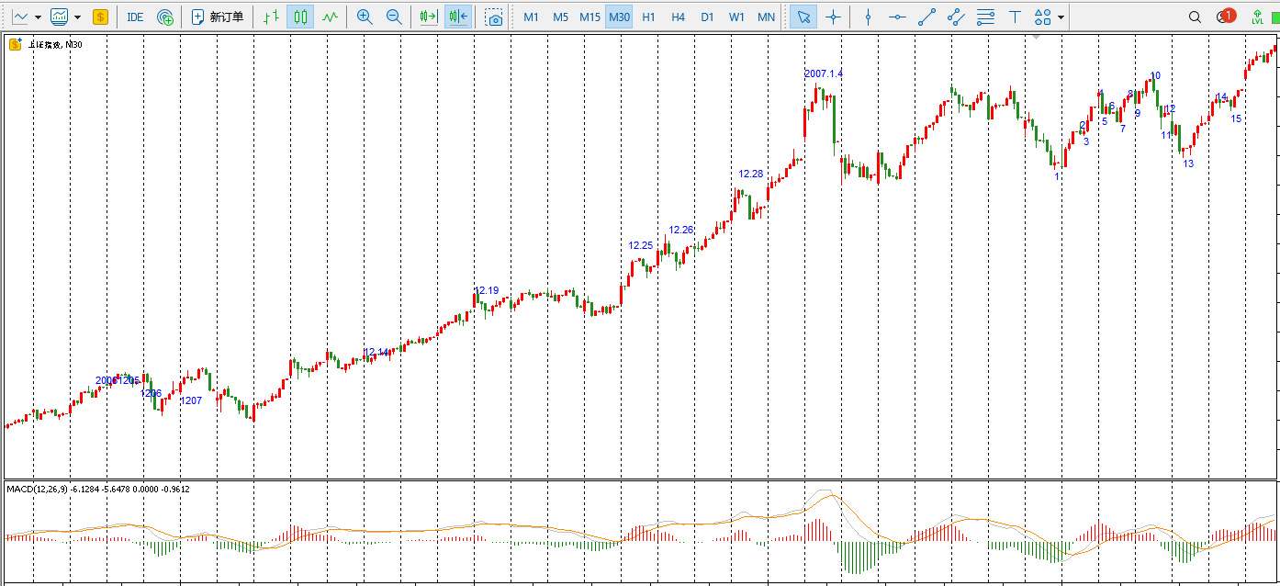Select the vertical line drawing tool
This screenshot has width=1280, height=586.
point(868,17)
